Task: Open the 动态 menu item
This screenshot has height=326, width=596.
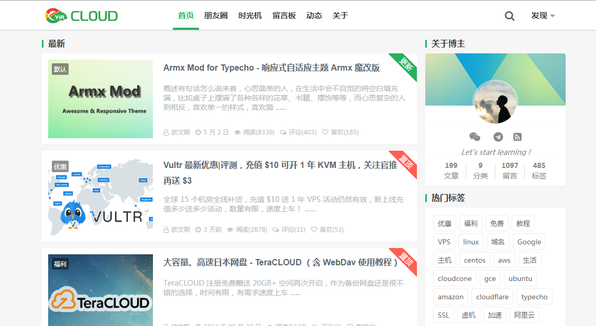Action: click(314, 16)
